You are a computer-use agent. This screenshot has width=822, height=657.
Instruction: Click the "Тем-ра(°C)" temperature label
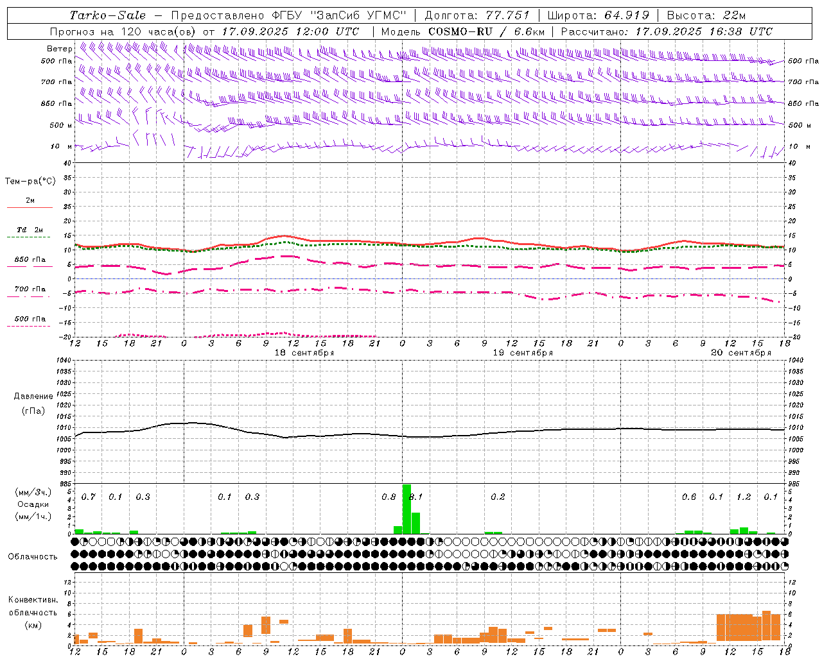tap(30, 182)
